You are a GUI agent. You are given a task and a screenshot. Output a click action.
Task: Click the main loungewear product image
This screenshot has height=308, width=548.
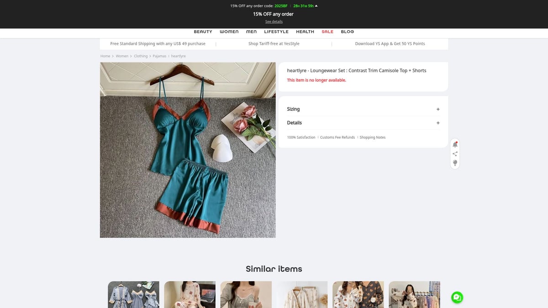point(188,150)
